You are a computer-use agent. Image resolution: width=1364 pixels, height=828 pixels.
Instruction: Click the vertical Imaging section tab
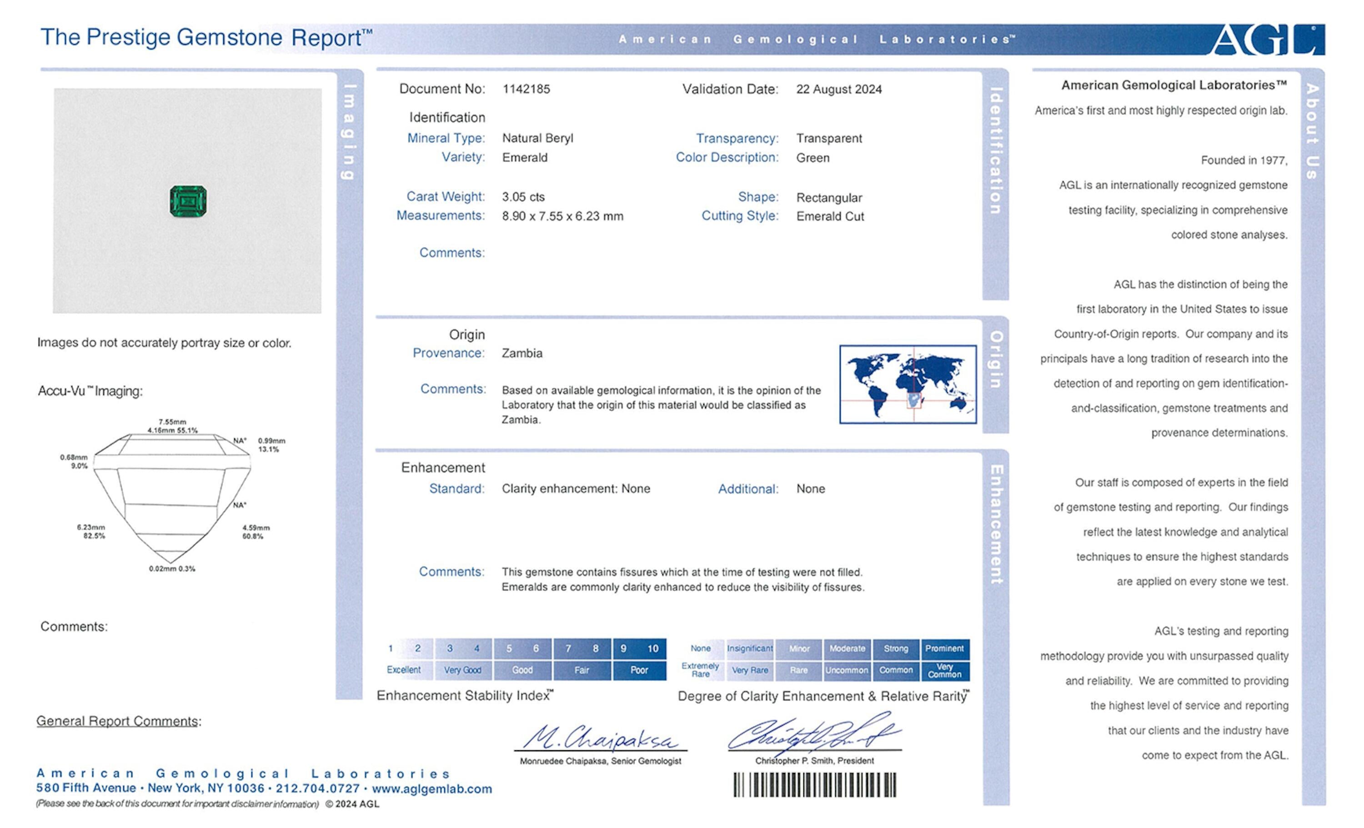tap(349, 132)
